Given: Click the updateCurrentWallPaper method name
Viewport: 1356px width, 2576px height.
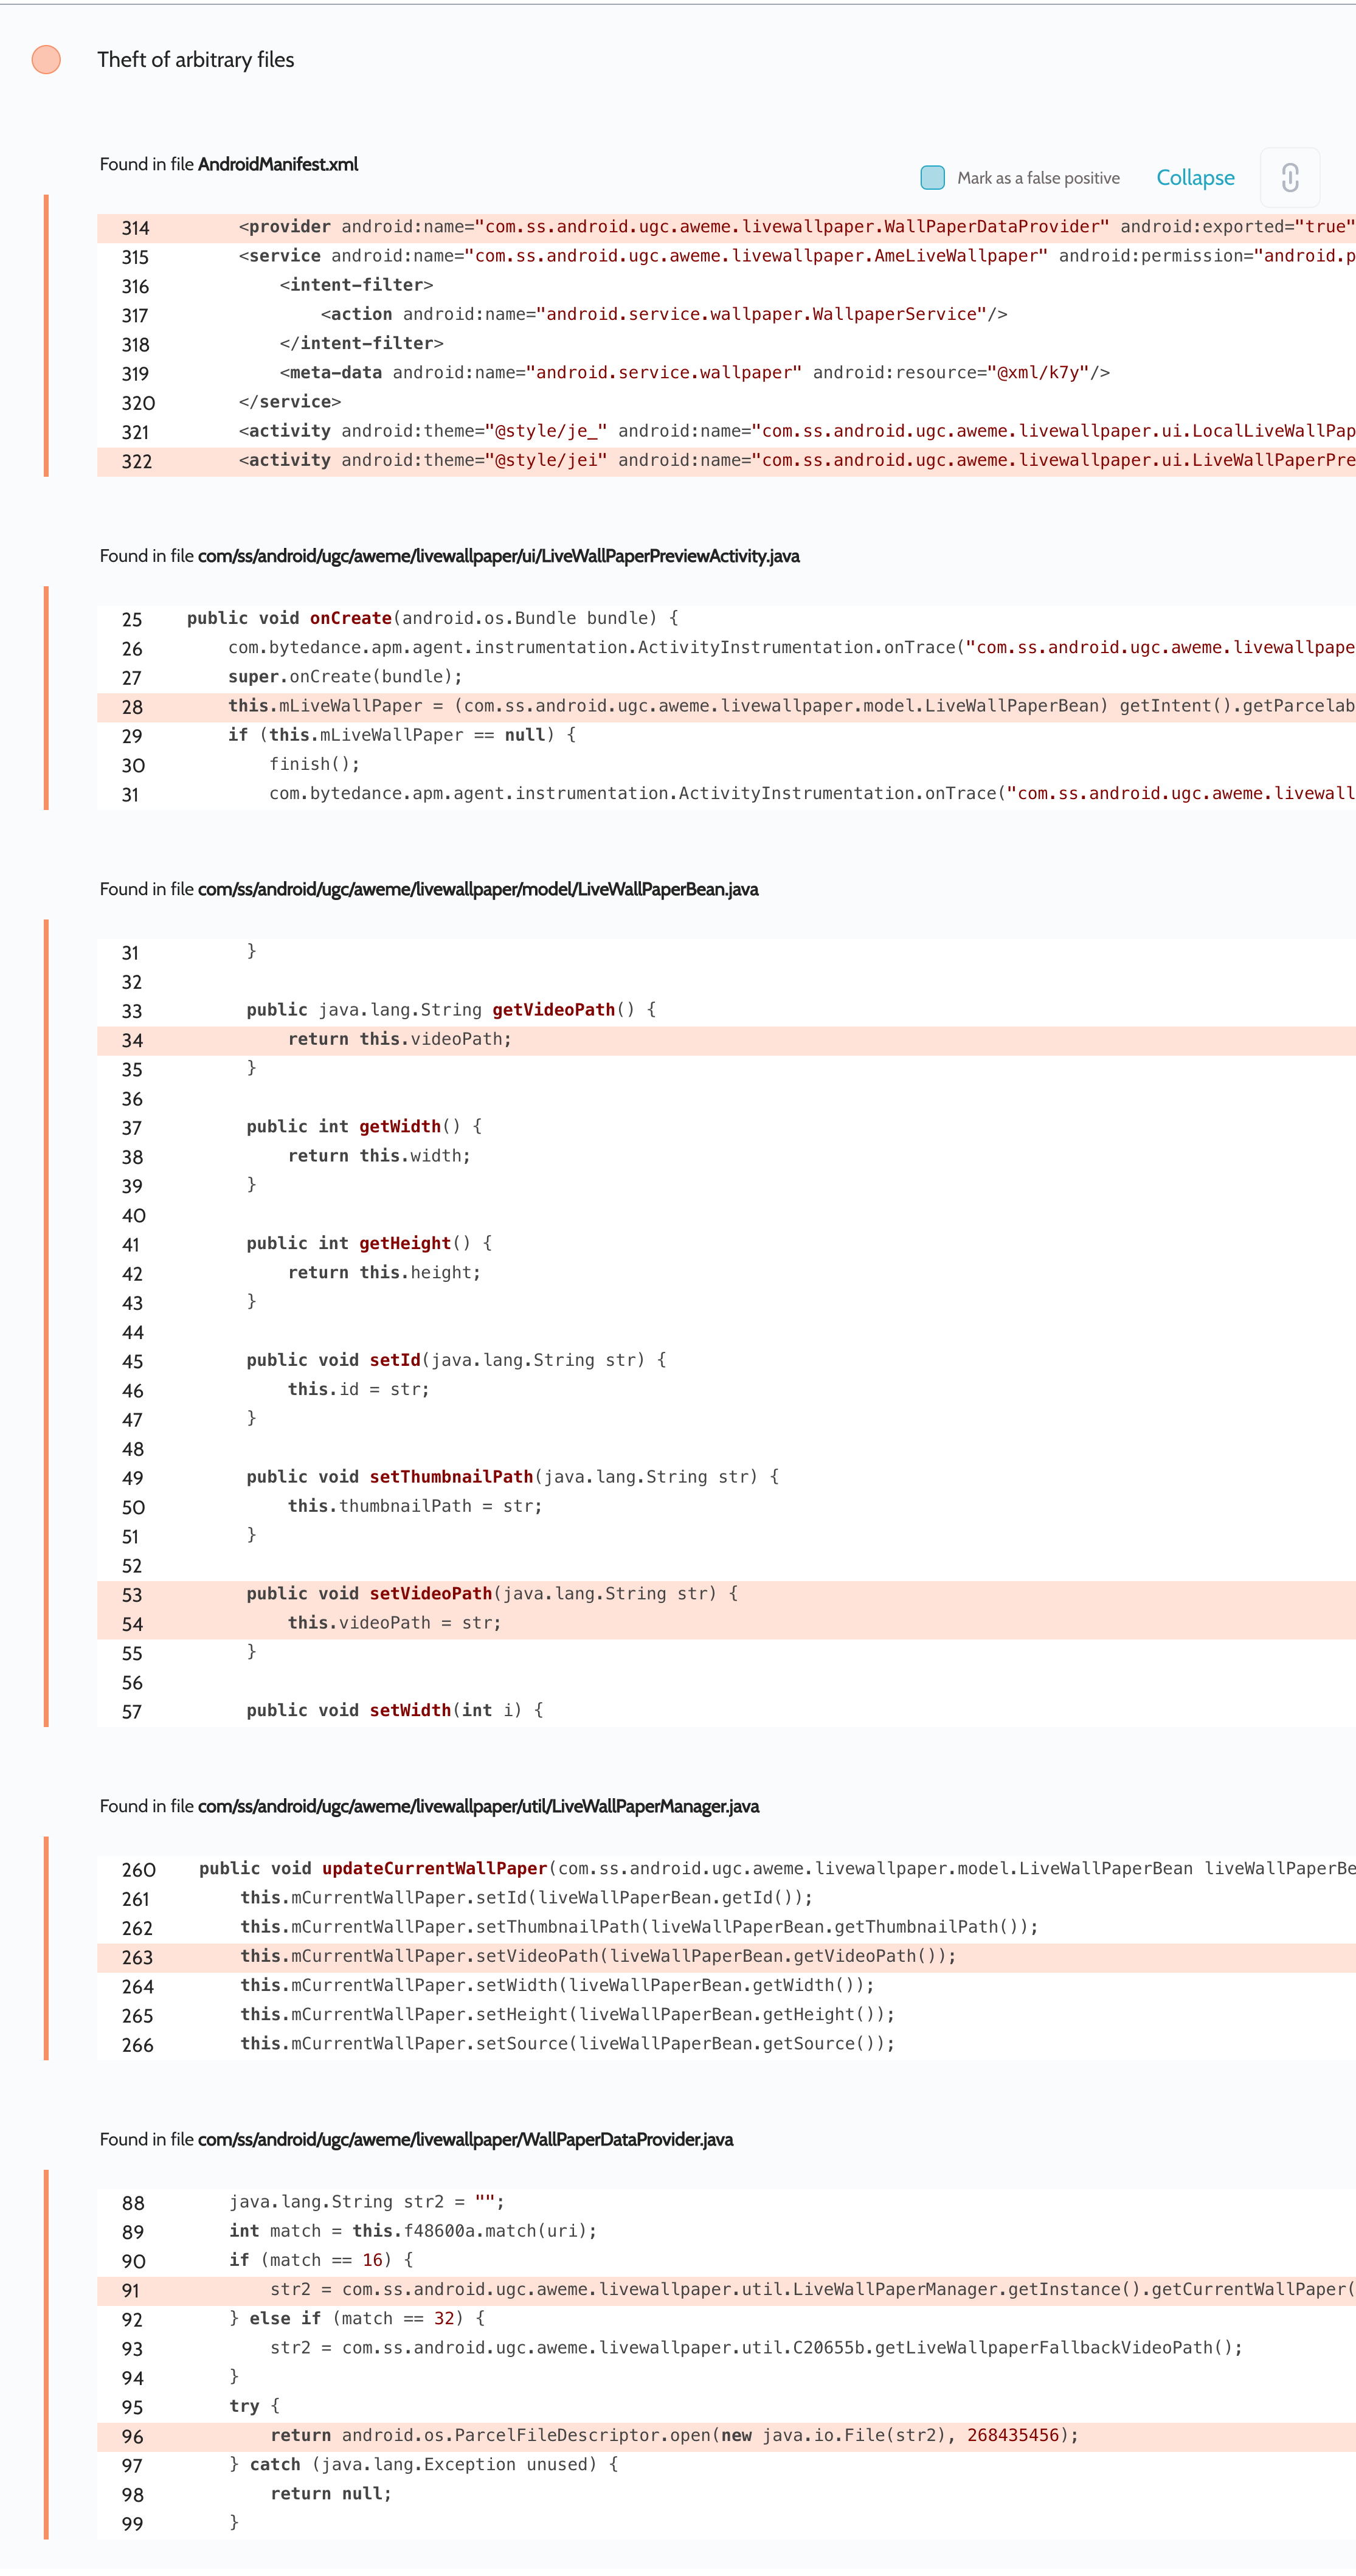Looking at the screenshot, I should (434, 1868).
